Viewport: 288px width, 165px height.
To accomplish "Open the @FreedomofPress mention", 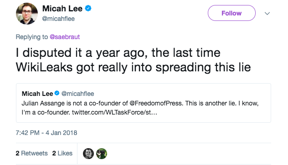I will point(156,103).
